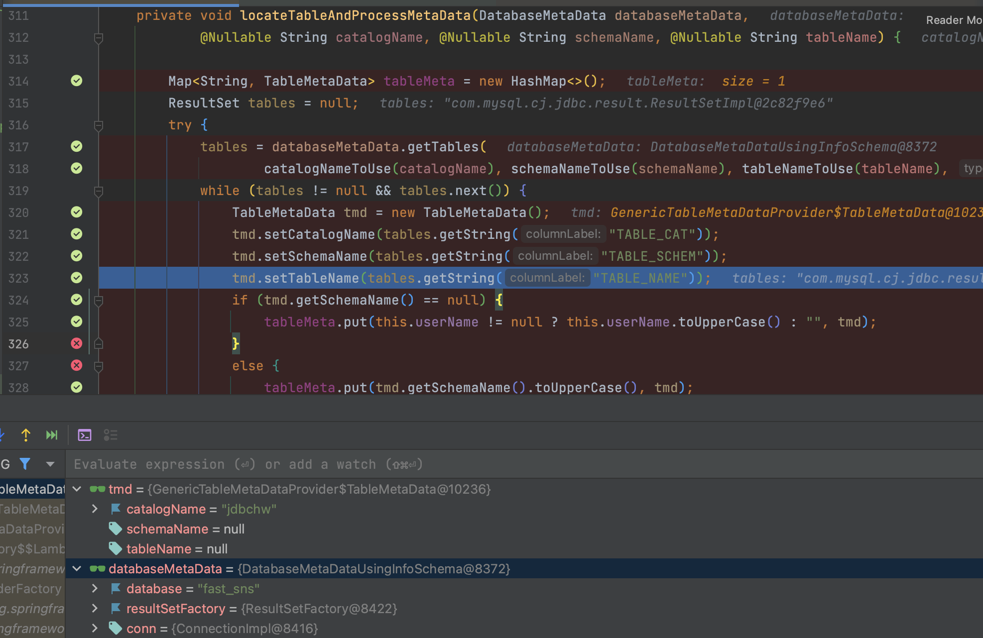Click fold end marker at line 326
983x638 pixels.
point(99,343)
